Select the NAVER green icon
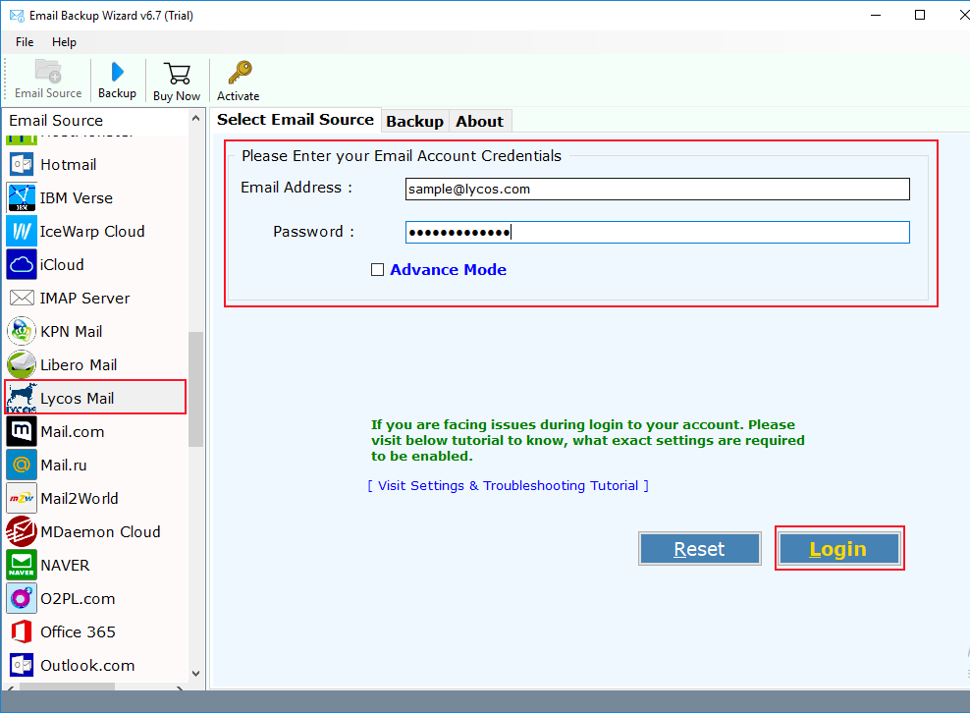 [22, 565]
